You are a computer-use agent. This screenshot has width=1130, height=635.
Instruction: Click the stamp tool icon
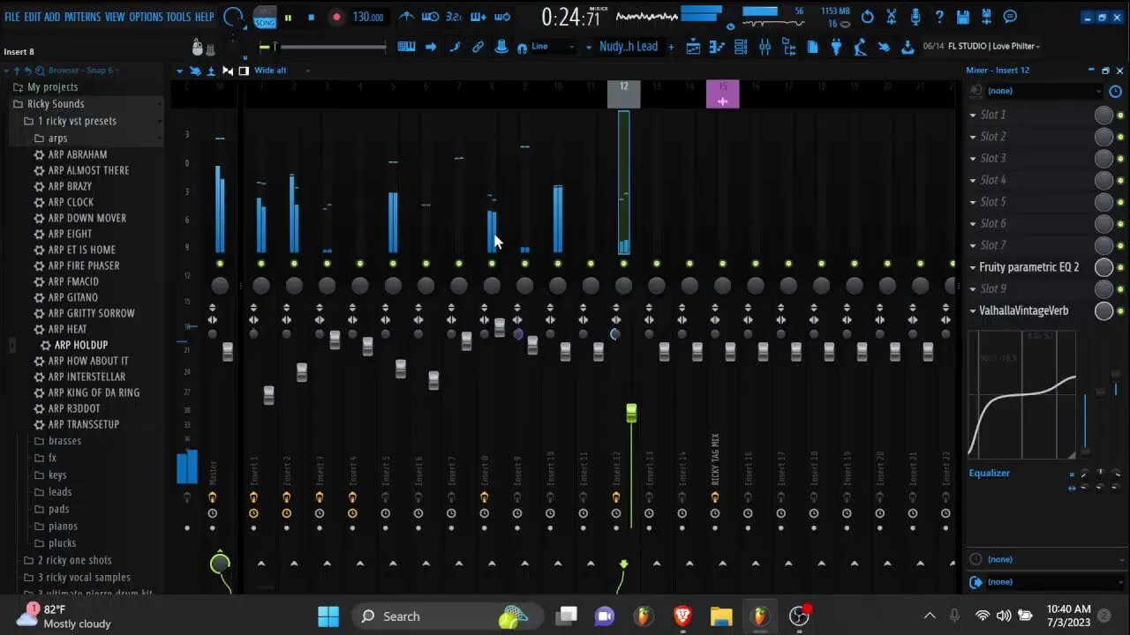[501, 47]
